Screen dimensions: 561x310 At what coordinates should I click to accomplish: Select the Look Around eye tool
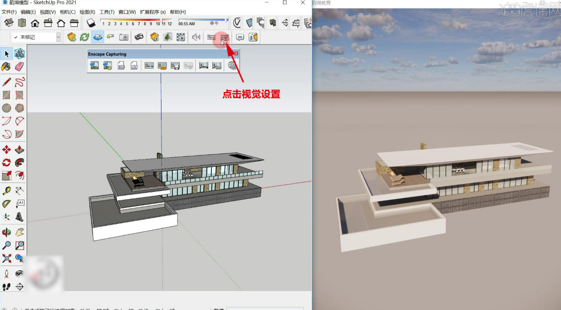(x=20, y=274)
